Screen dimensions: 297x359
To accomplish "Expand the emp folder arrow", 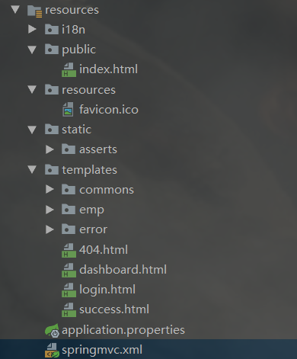I will (49, 210).
